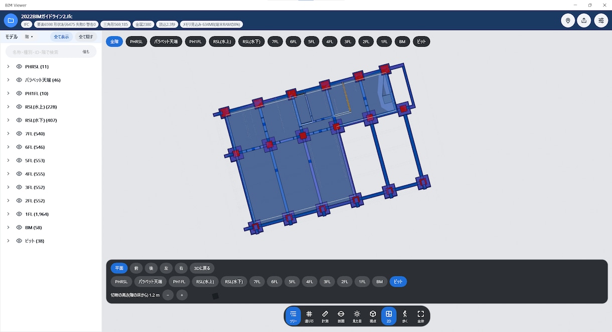Click the RSL(水下) (407) tree row label

pos(41,120)
